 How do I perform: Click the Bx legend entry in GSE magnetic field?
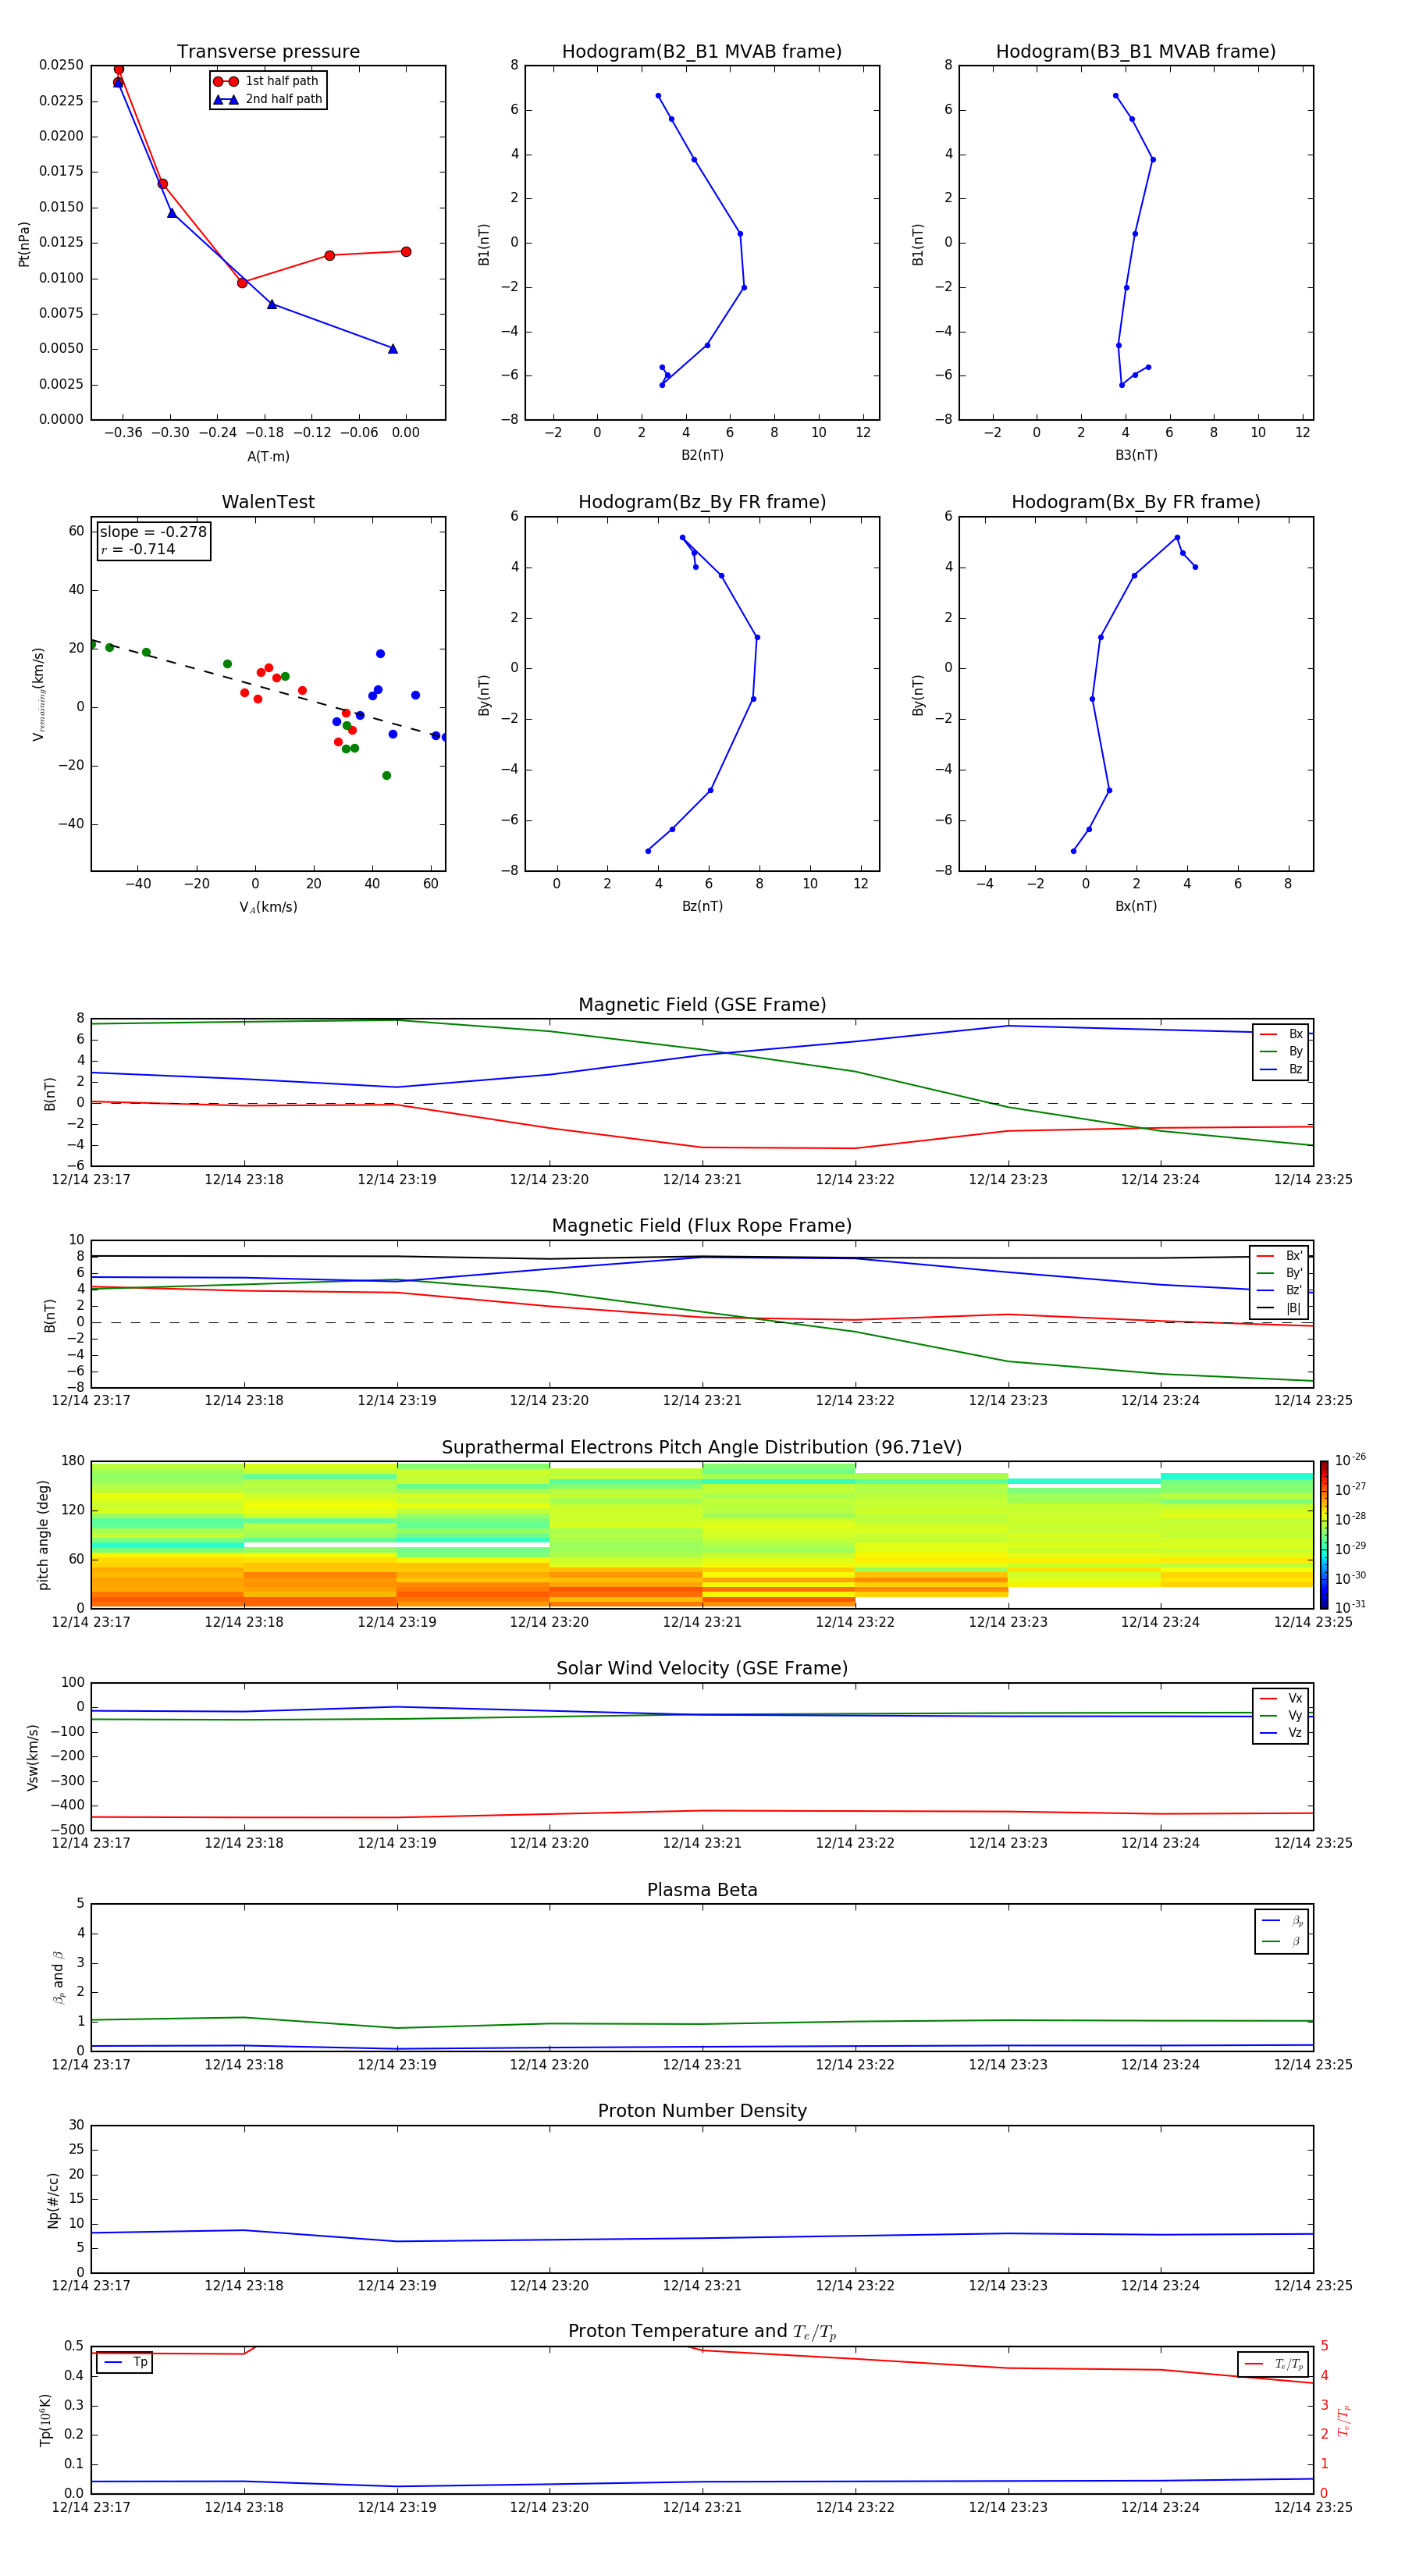click(1281, 1034)
